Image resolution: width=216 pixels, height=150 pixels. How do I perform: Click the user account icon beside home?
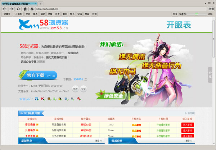pos(32,9)
